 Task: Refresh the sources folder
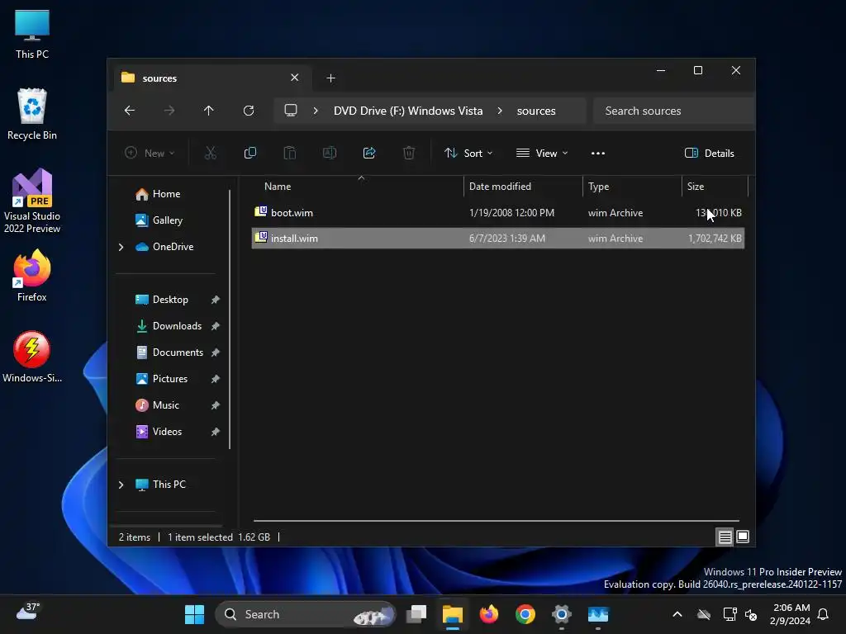tap(249, 111)
